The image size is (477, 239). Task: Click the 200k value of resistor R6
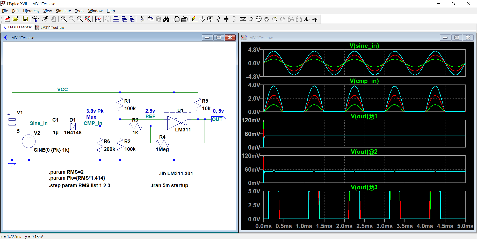110,149
